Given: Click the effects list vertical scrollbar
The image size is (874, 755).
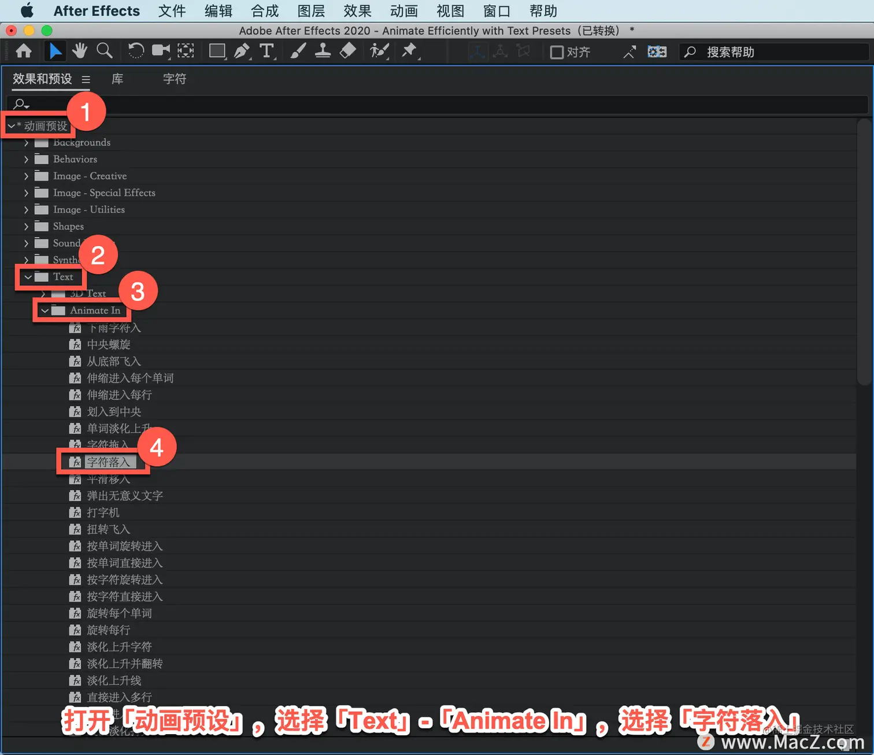Looking at the screenshot, I should 864,252.
